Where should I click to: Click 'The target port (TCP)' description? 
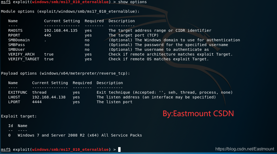[x=134, y=35]
